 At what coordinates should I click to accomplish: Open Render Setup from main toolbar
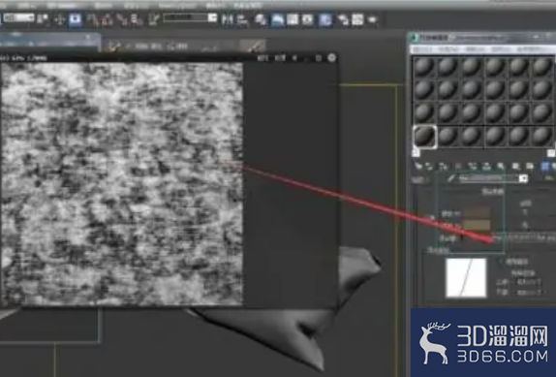coord(343,19)
